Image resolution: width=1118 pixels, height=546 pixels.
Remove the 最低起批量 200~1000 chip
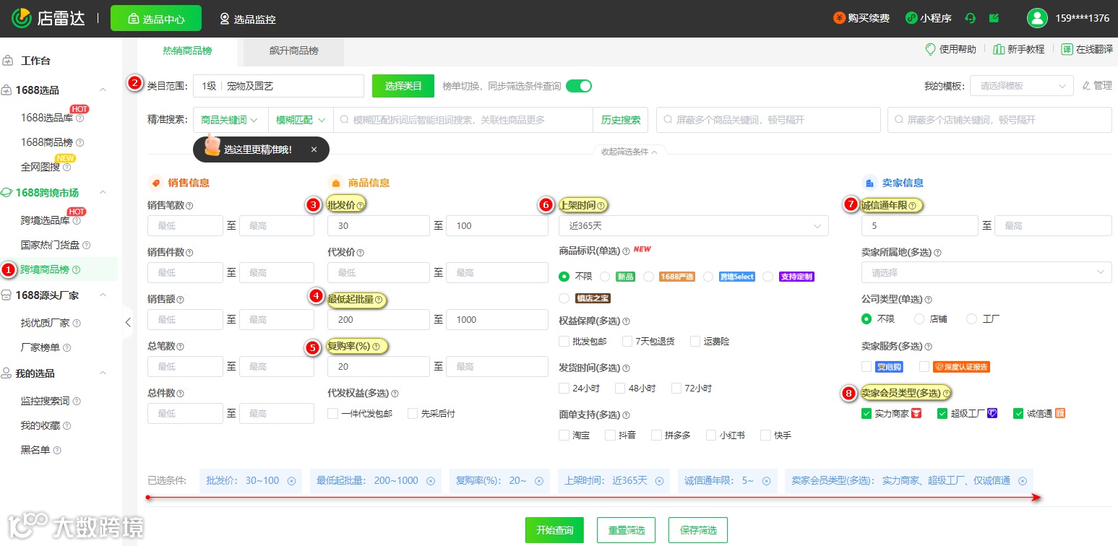[x=430, y=481]
